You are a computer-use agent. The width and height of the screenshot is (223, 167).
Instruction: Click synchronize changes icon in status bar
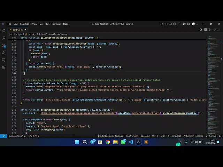[25, 136]
